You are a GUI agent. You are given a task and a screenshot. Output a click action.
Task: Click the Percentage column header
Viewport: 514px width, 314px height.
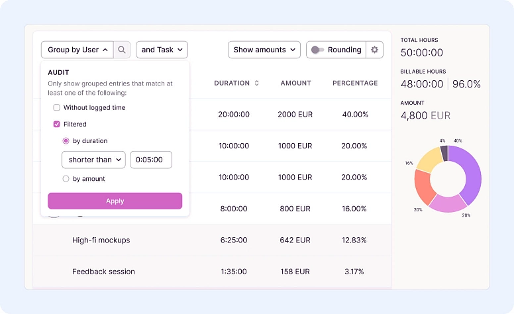point(355,83)
